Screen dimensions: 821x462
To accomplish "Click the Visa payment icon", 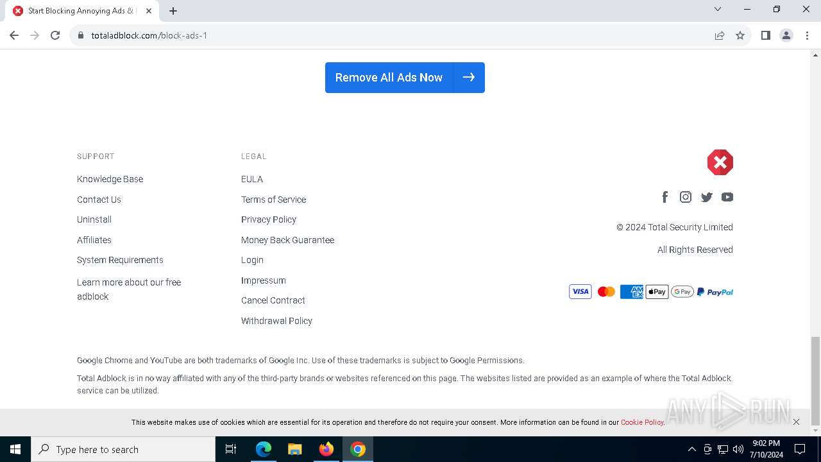I will click(580, 292).
